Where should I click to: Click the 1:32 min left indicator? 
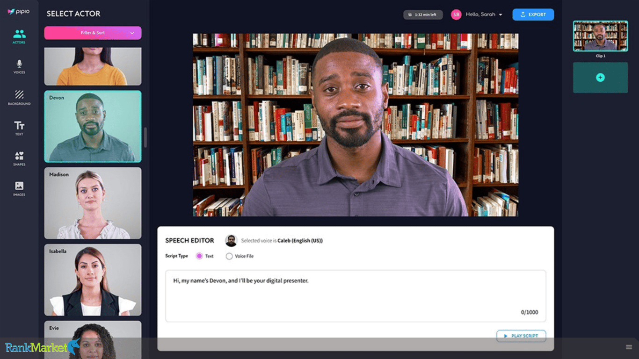pyautogui.click(x=423, y=14)
